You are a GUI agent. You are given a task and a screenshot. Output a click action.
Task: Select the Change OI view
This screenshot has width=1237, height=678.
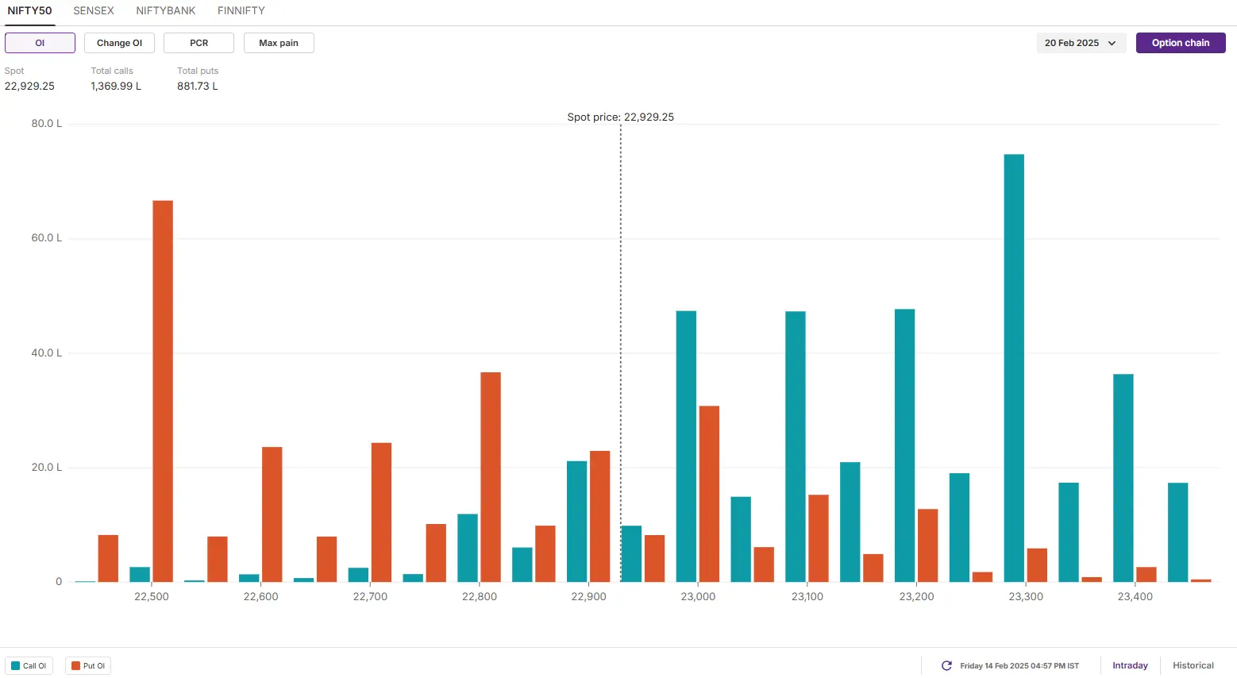(x=119, y=43)
